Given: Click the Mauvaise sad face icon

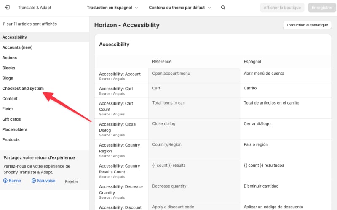Looking at the screenshot, I should pos(34,181).
